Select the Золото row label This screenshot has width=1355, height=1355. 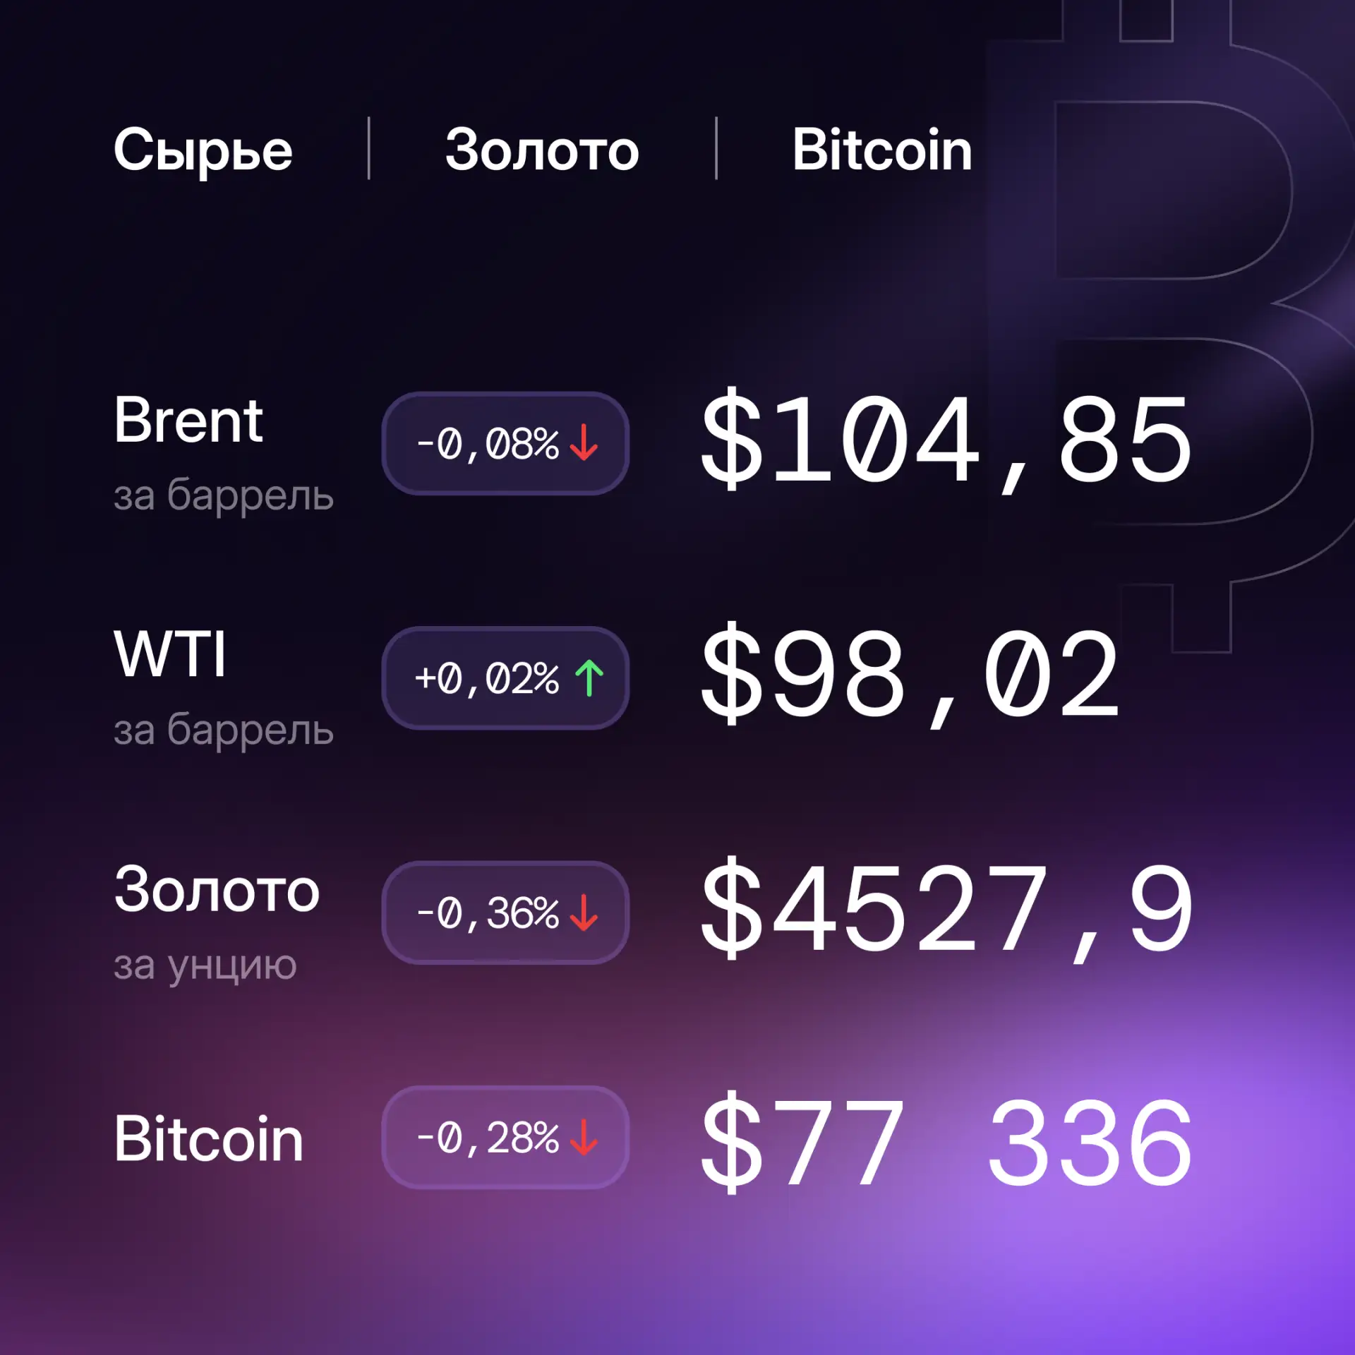click(217, 890)
